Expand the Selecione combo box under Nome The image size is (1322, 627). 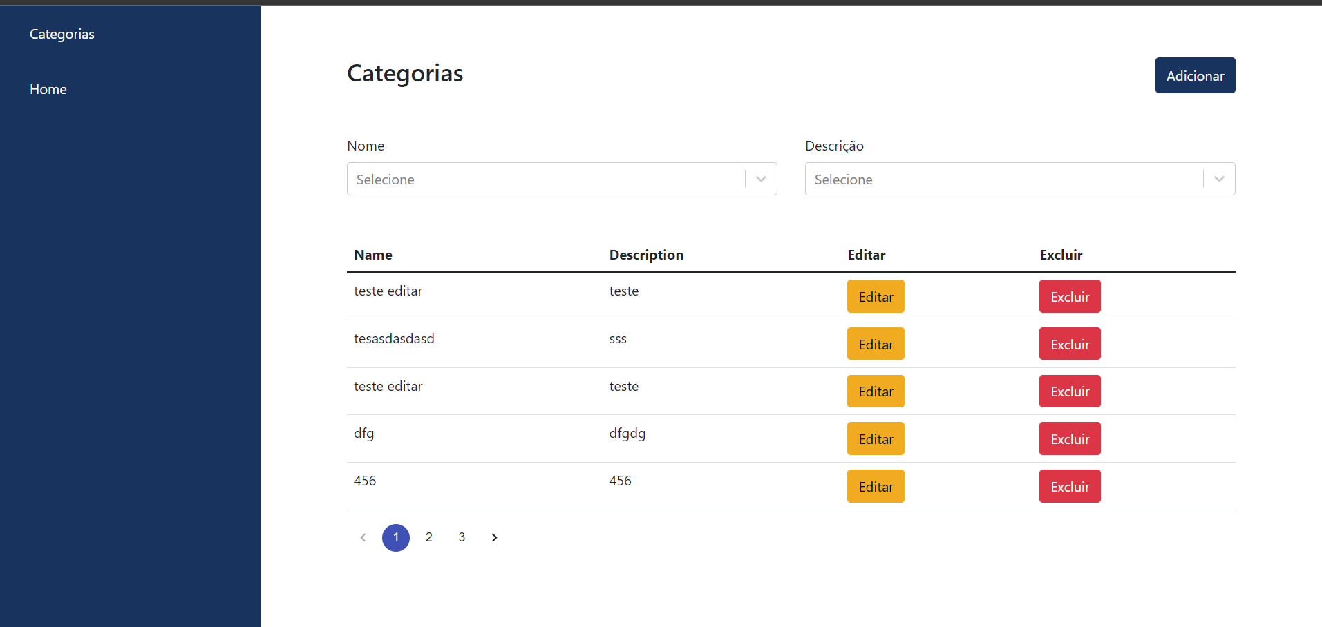pos(546,179)
